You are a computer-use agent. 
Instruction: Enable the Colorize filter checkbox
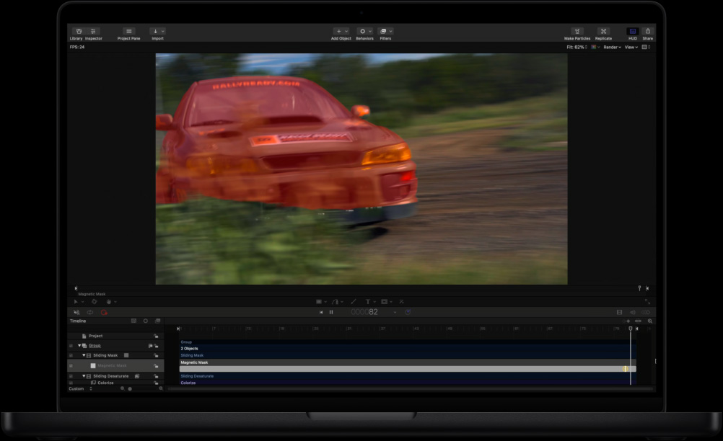pyautogui.click(x=71, y=383)
